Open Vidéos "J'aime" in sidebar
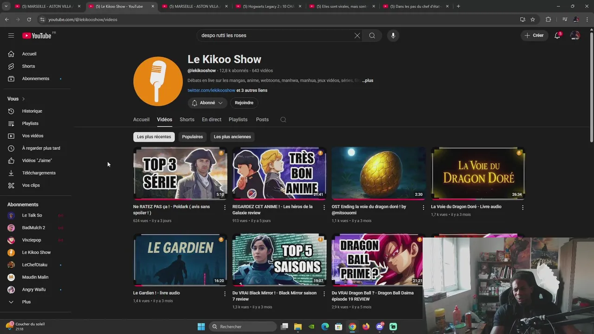The width and height of the screenshot is (594, 334). (37, 161)
